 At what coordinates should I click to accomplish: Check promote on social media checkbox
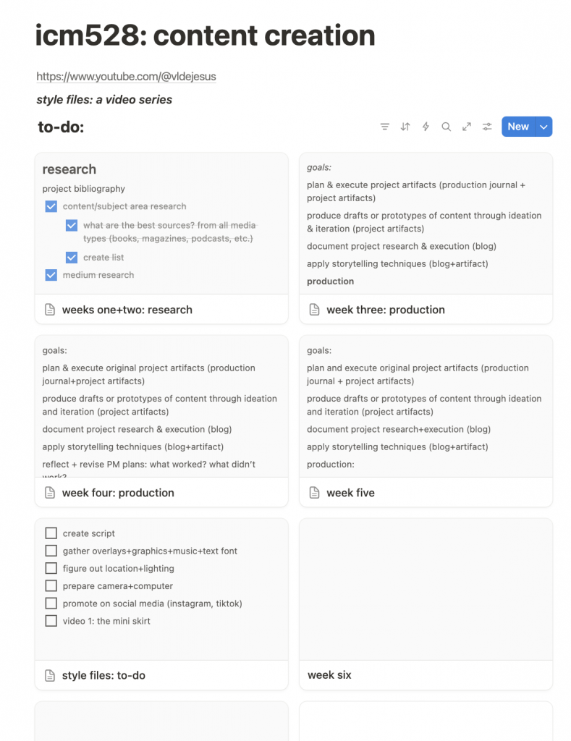(51, 604)
